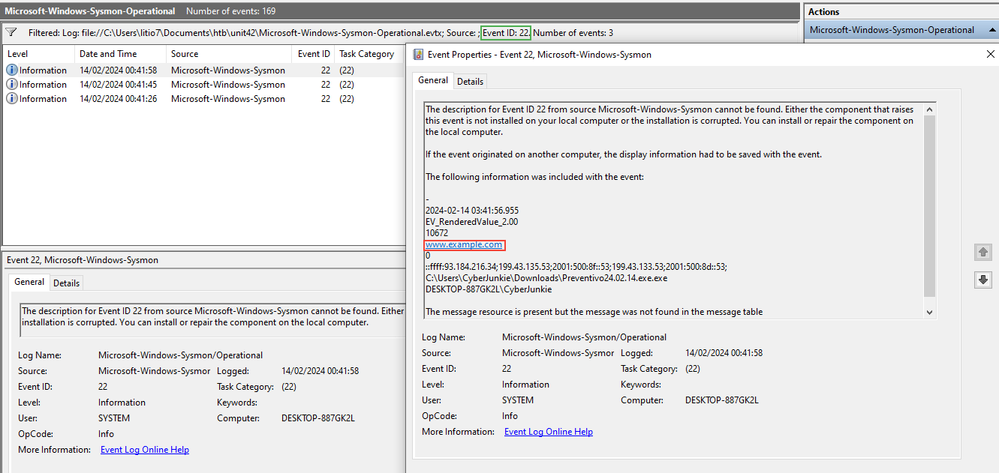The width and height of the screenshot is (999, 473).
Task: Click the OpCode value Info in dialog
Action: tap(510, 416)
